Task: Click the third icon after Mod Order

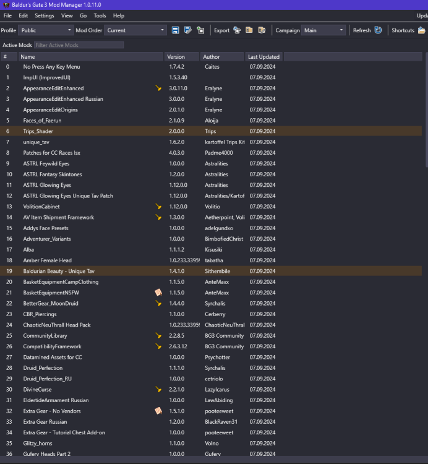Action: click(200, 30)
